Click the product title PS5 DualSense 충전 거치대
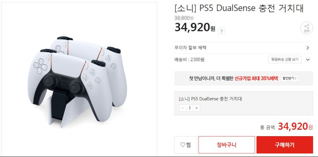318x157 pixels. (x=239, y=8)
